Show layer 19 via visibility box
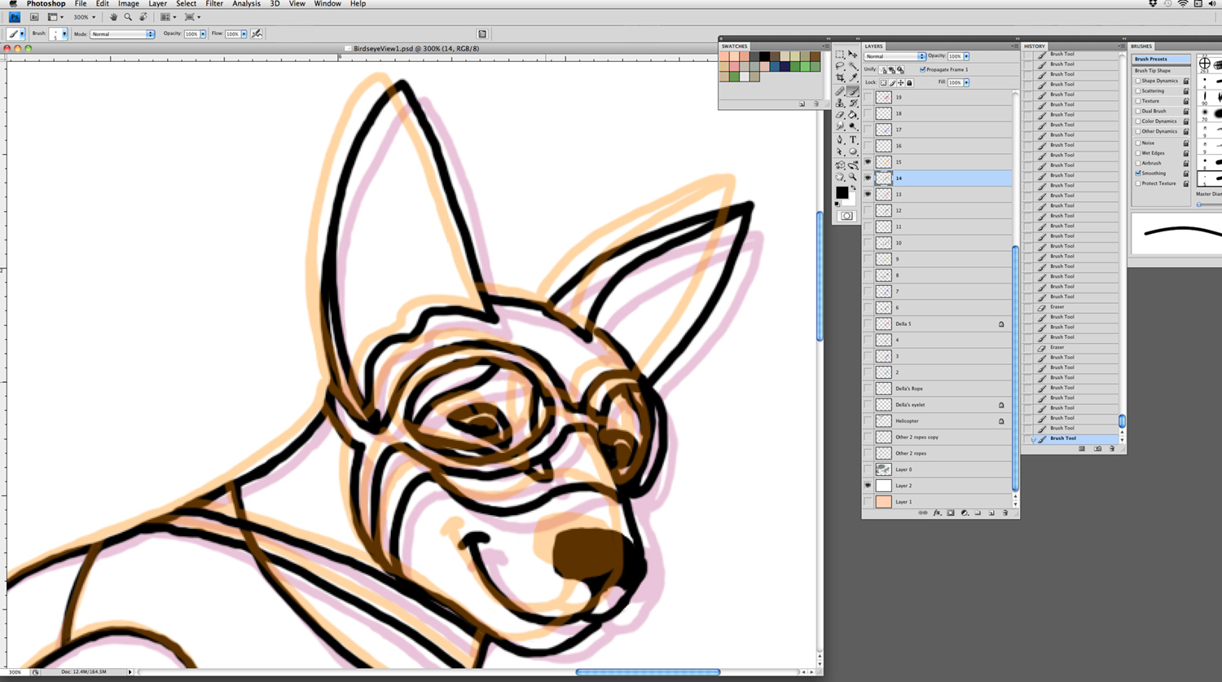 click(x=868, y=97)
